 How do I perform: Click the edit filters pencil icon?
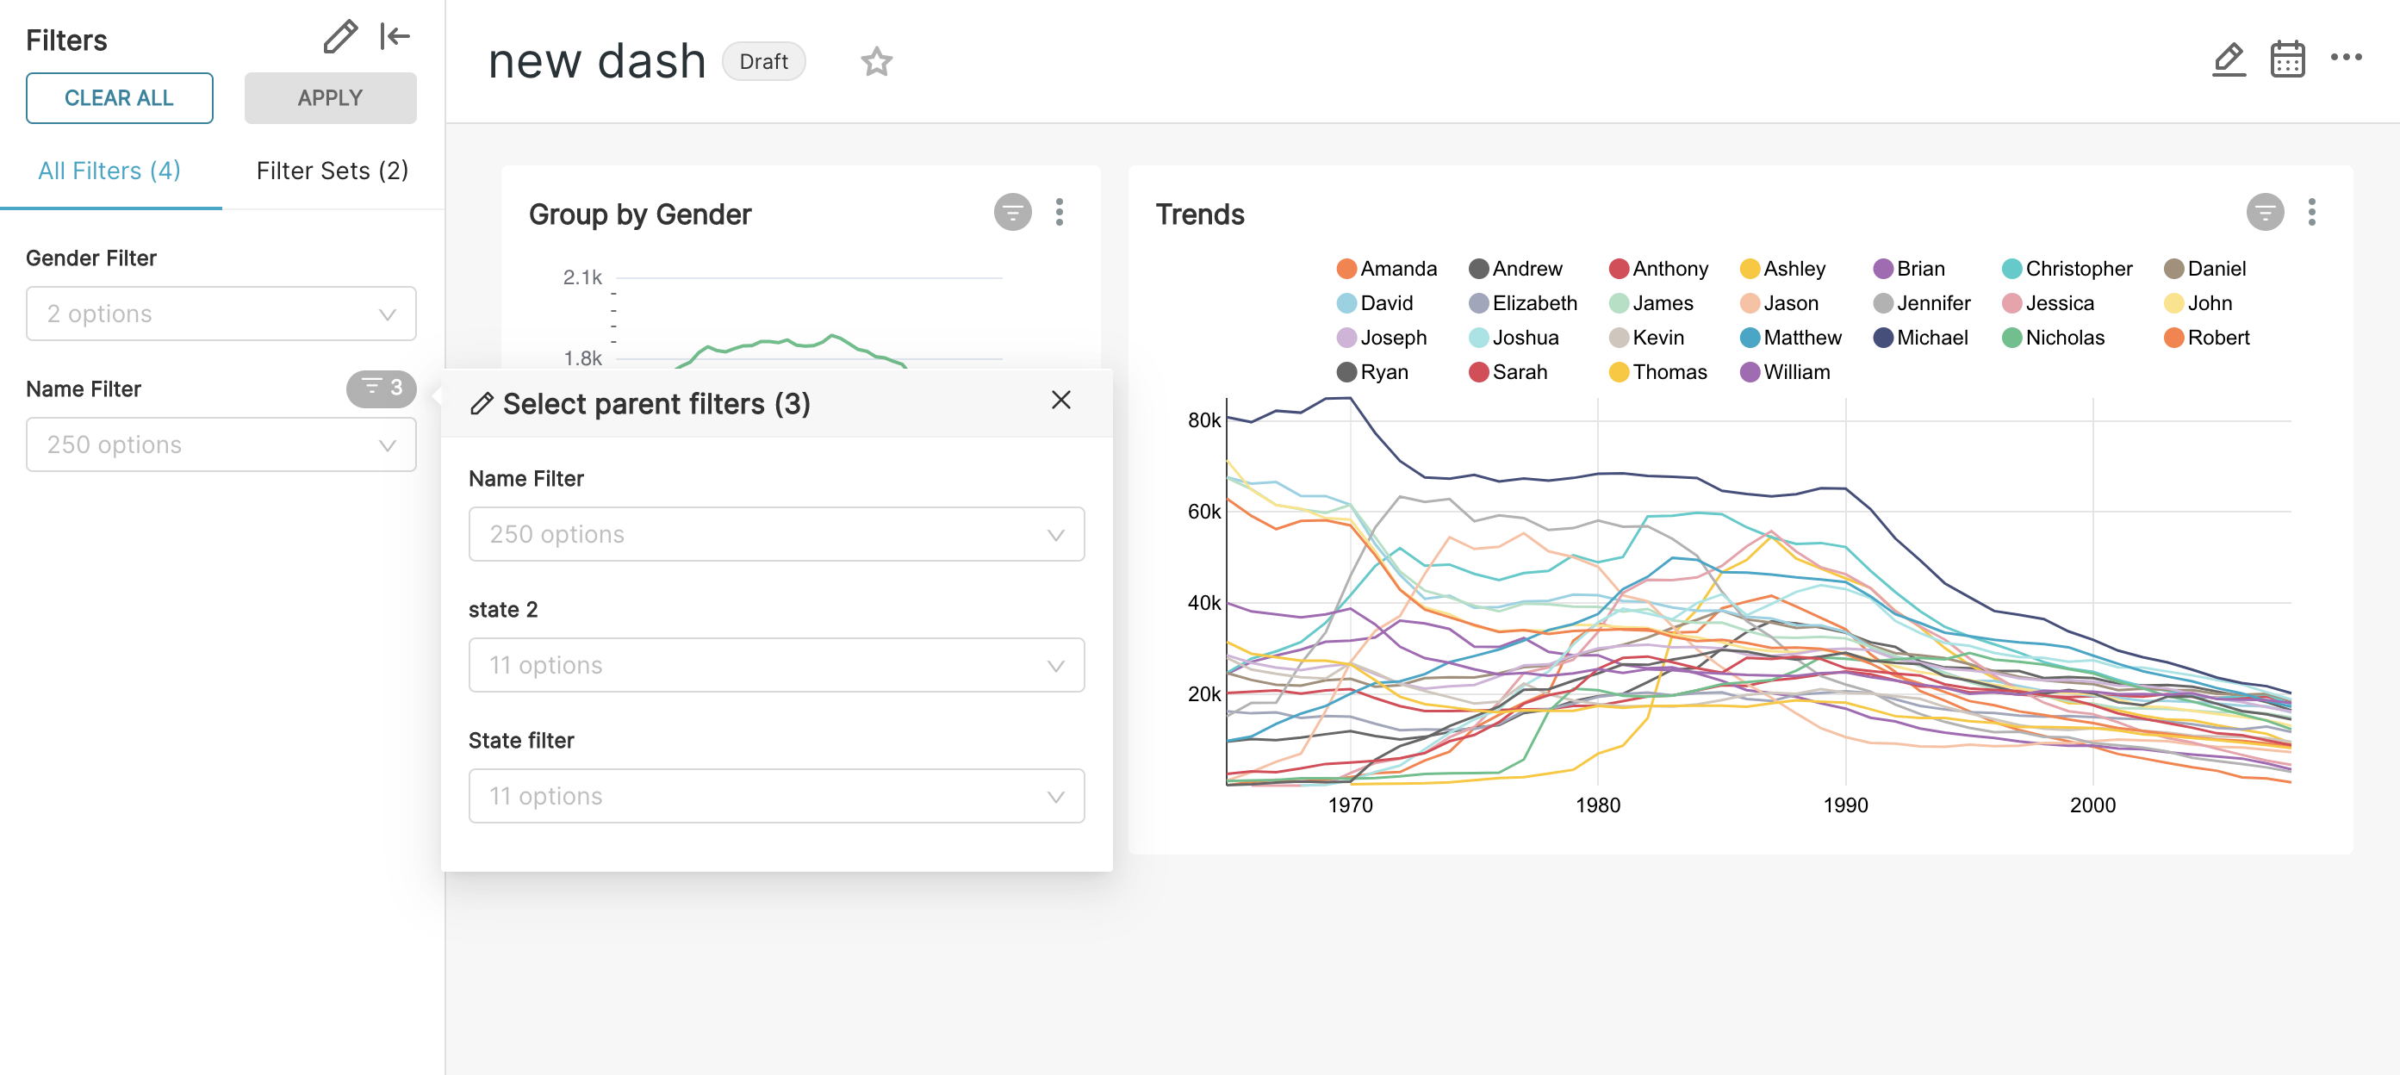coord(340,37)
